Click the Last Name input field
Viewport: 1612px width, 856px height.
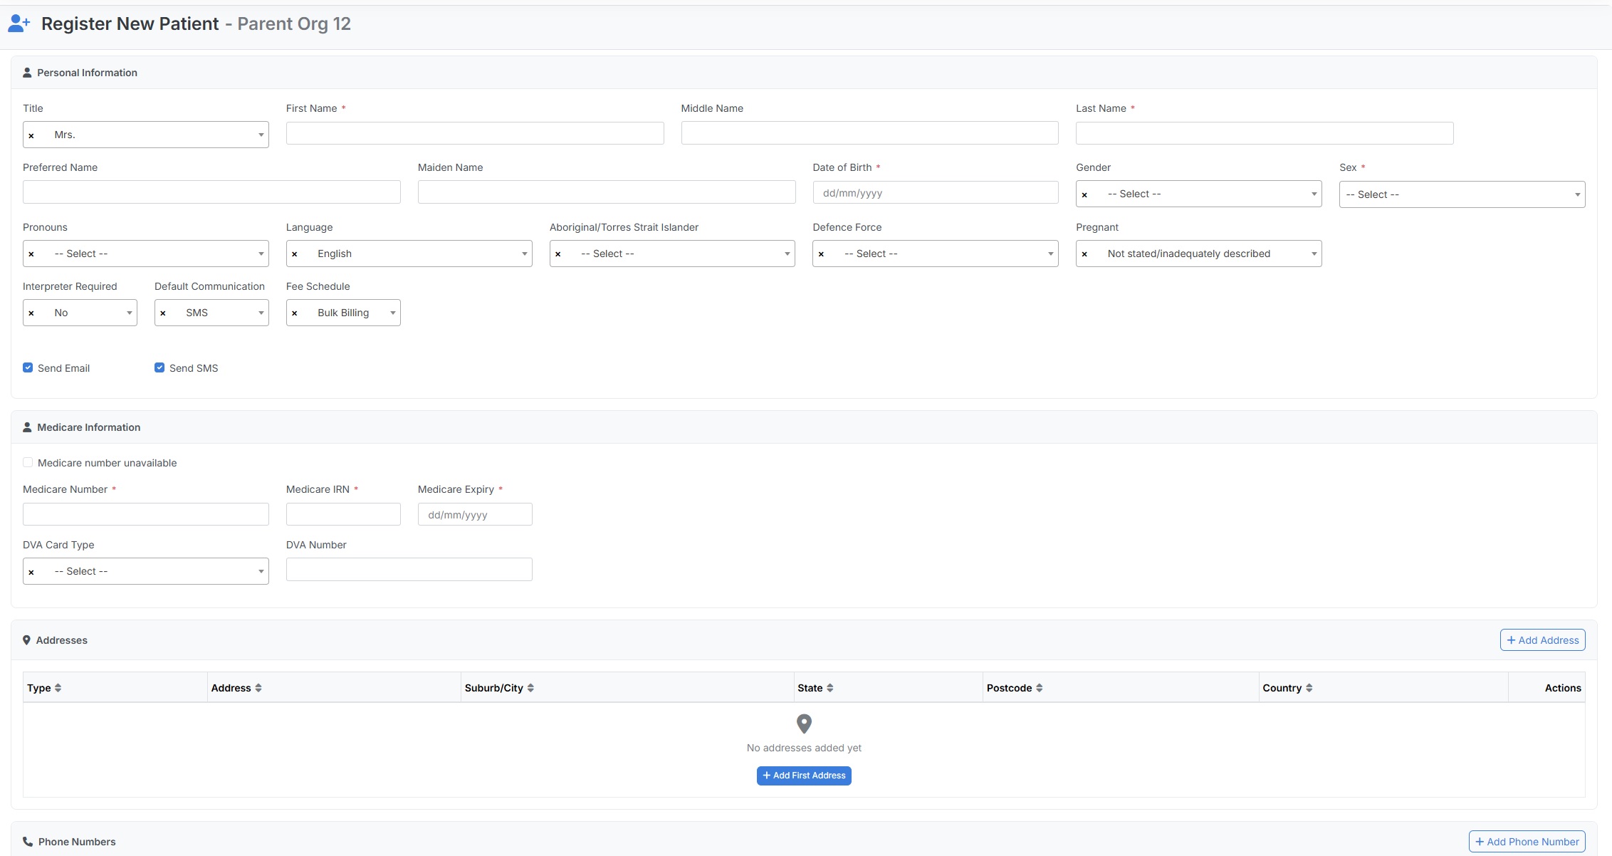point(1265,133)
